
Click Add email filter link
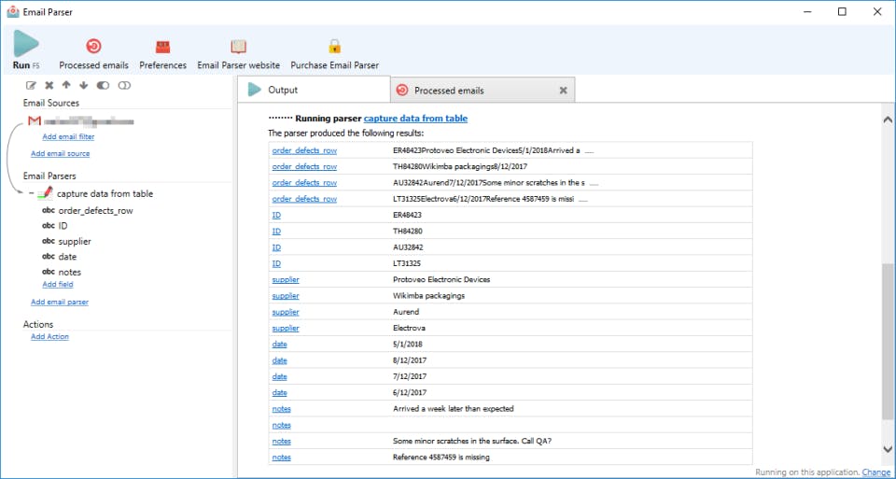pos(68,136)
